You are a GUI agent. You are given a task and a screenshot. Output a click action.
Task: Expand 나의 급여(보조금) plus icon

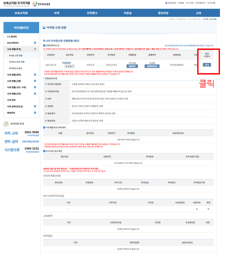(x=35, y=106)
